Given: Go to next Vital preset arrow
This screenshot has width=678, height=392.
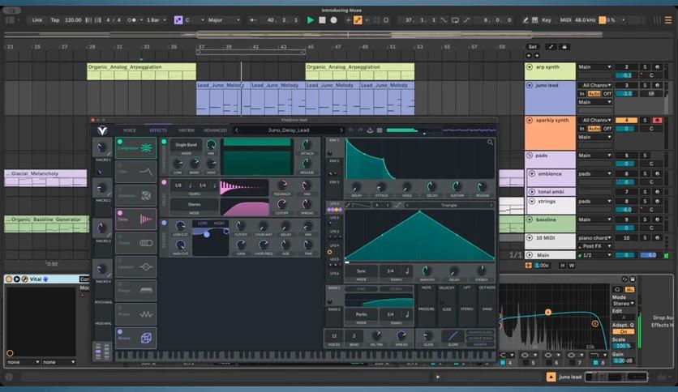Looking at the screenshot, I should 341,130.
